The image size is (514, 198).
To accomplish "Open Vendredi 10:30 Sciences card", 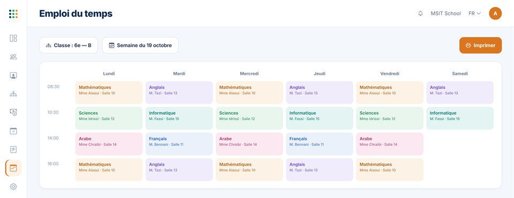I will click(x=390, y=118).
